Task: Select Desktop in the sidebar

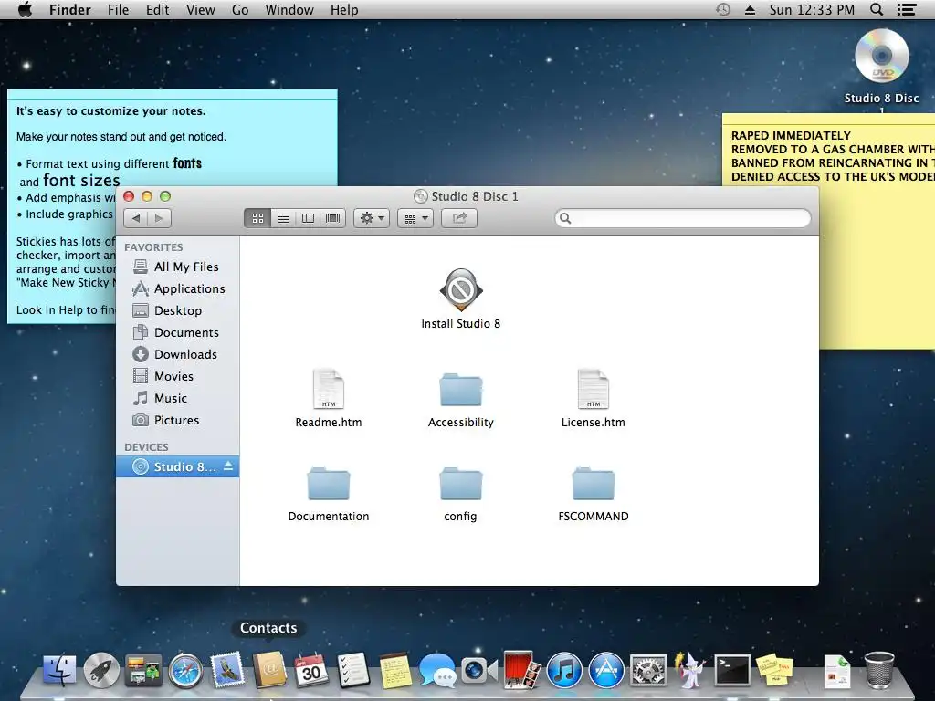Action: pyautogui.click(x=178, y=310)
